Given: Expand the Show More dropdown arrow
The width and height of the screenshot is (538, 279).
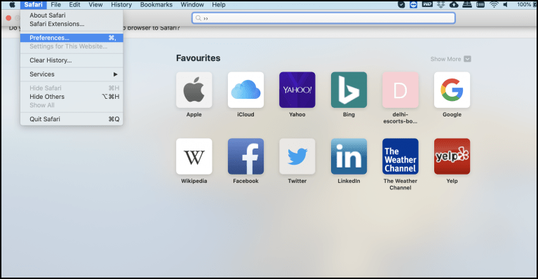Looking at the screenshot, I should point(467,59).
